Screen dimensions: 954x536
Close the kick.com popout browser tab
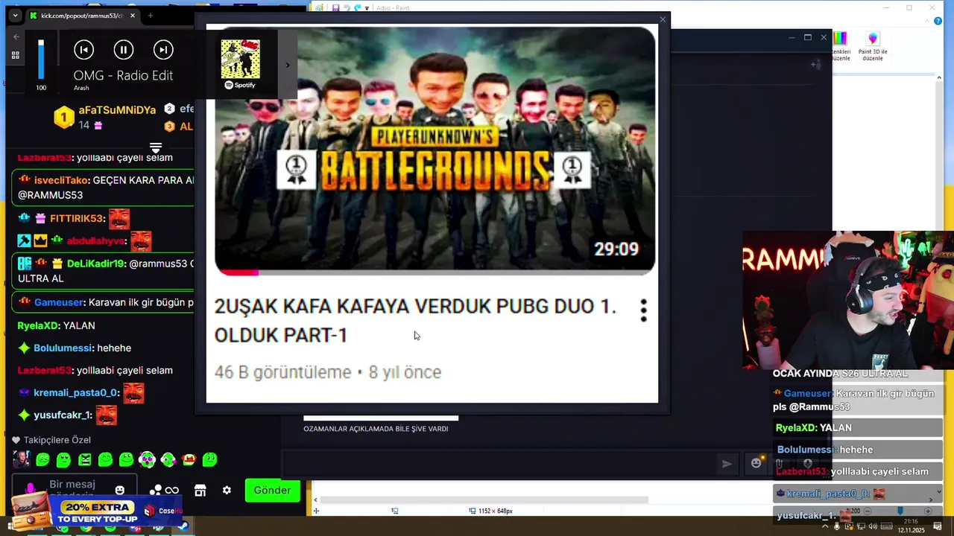[133, 16]
